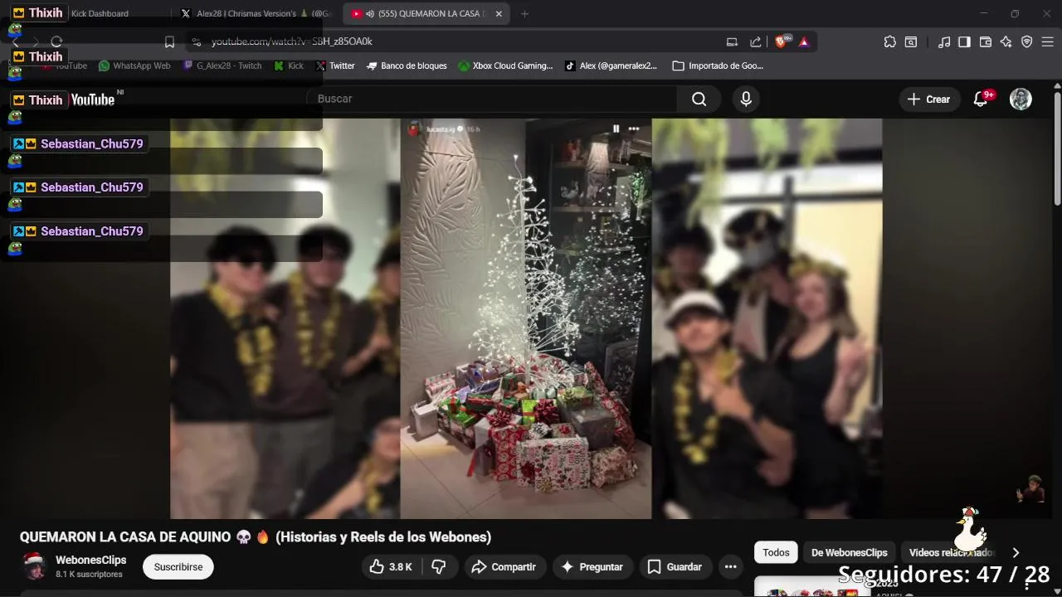Open the tab search icon in toolbar
1062x597 pixels.
point(911,41)
